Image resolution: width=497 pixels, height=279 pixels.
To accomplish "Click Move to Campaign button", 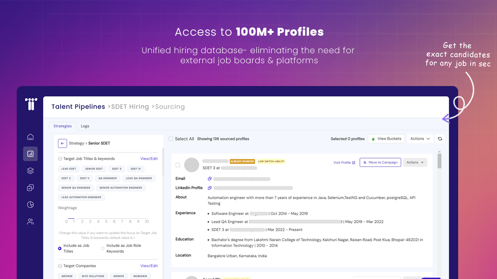I will click(x=380, y=162).
